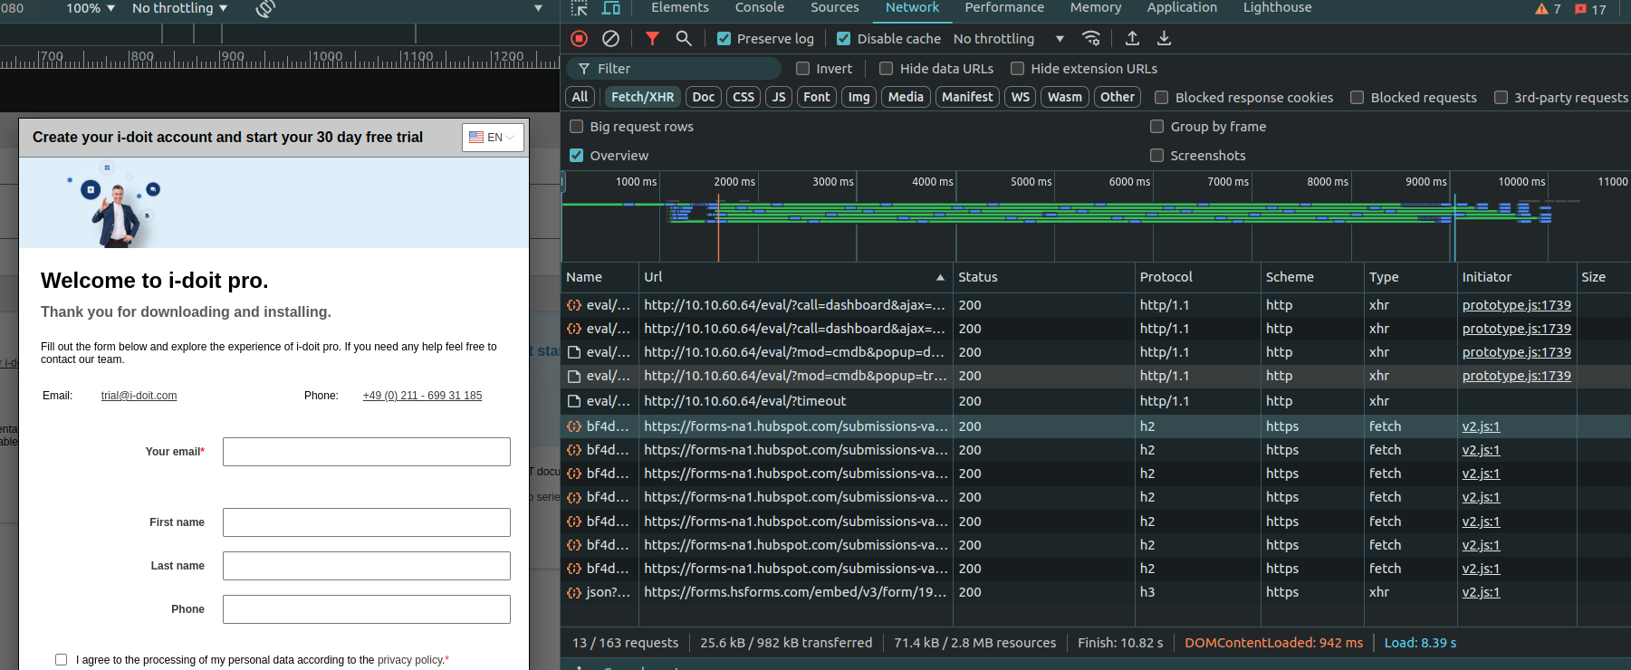Select the eval timeout request row

(1096, 401)
